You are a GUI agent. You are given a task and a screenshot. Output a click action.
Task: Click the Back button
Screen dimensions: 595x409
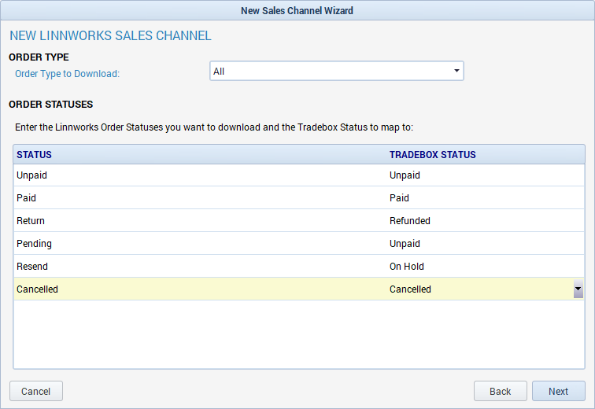(x=500, y=391)
